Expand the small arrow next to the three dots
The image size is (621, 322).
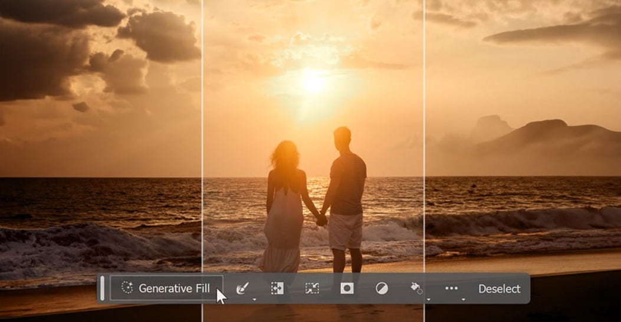point(464,300)
